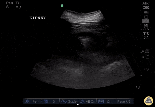The image size is (155, 107).
Task: Click the C60 transducer label
Action: pos(146,7)
